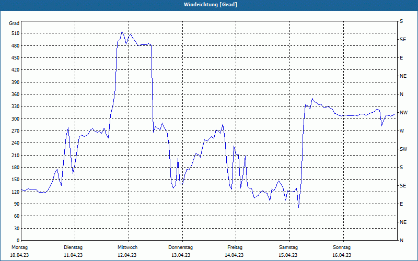Click the Montag day label
418x261 pixels.
19,247
